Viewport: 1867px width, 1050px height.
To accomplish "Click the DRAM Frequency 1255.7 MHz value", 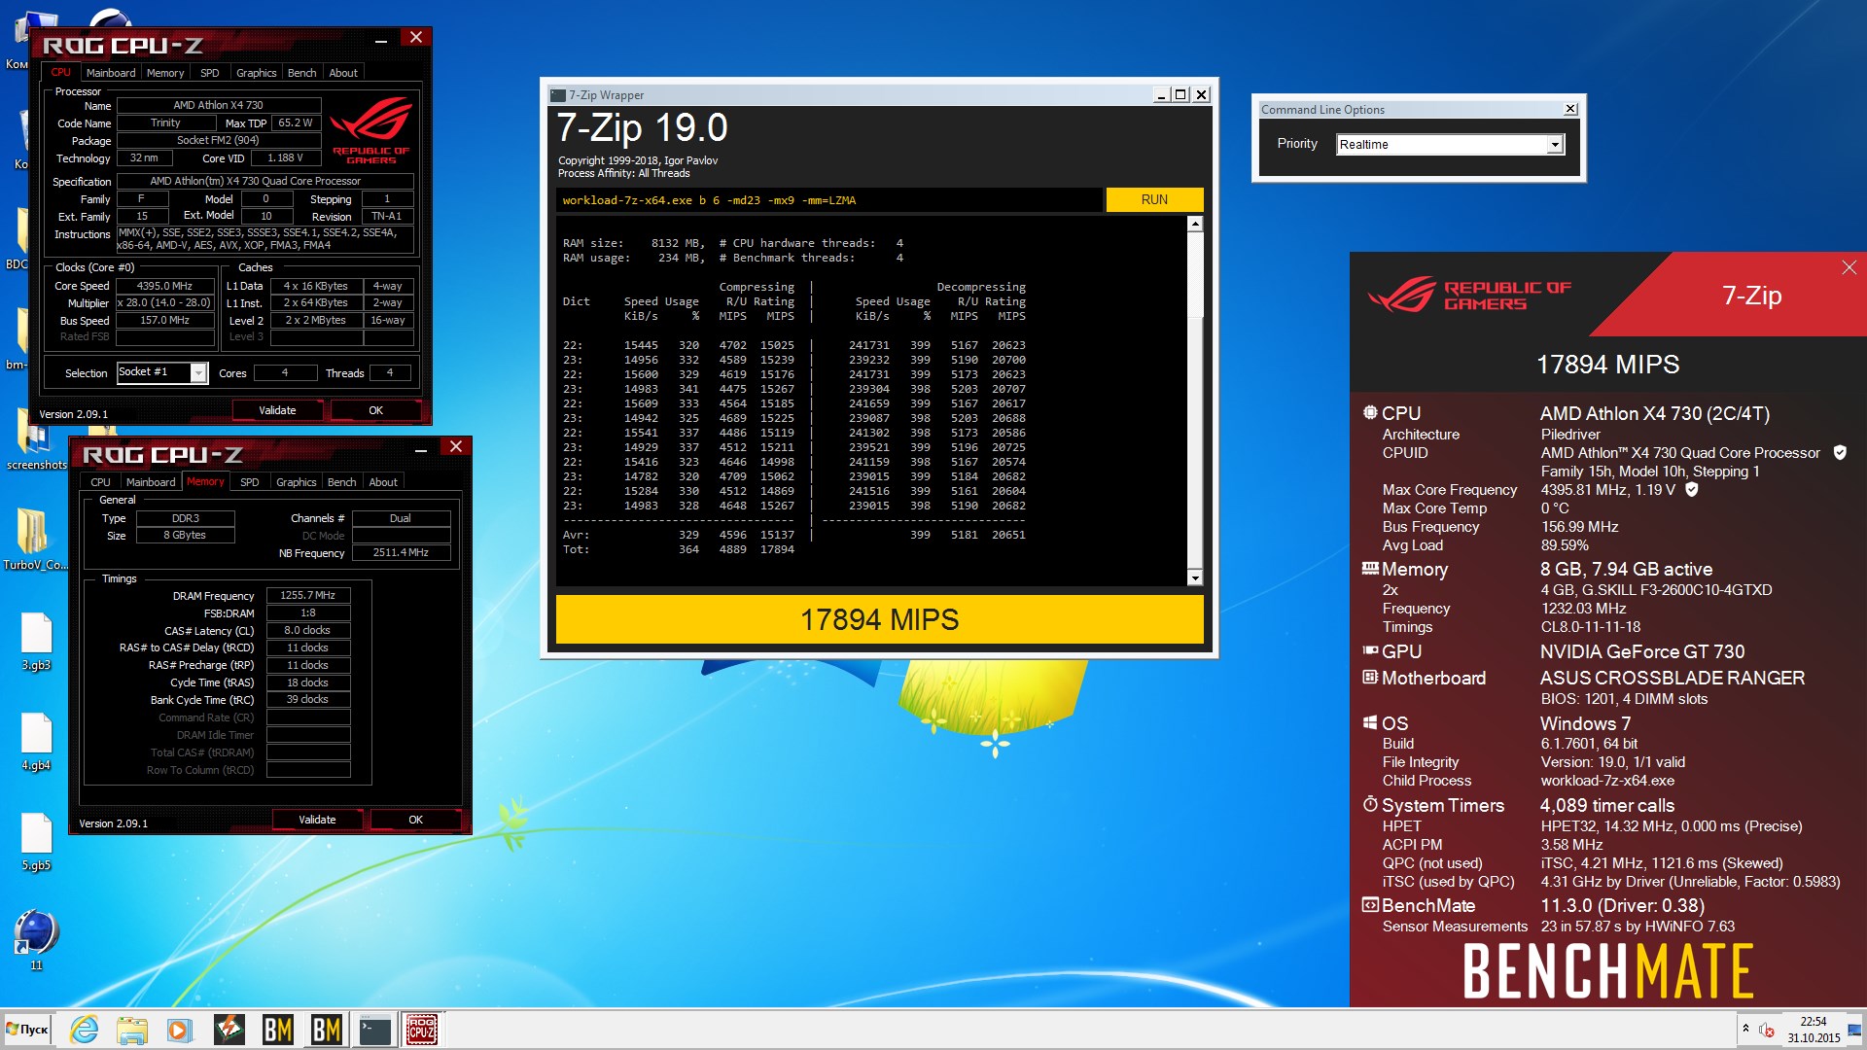I will click(307, 595).
